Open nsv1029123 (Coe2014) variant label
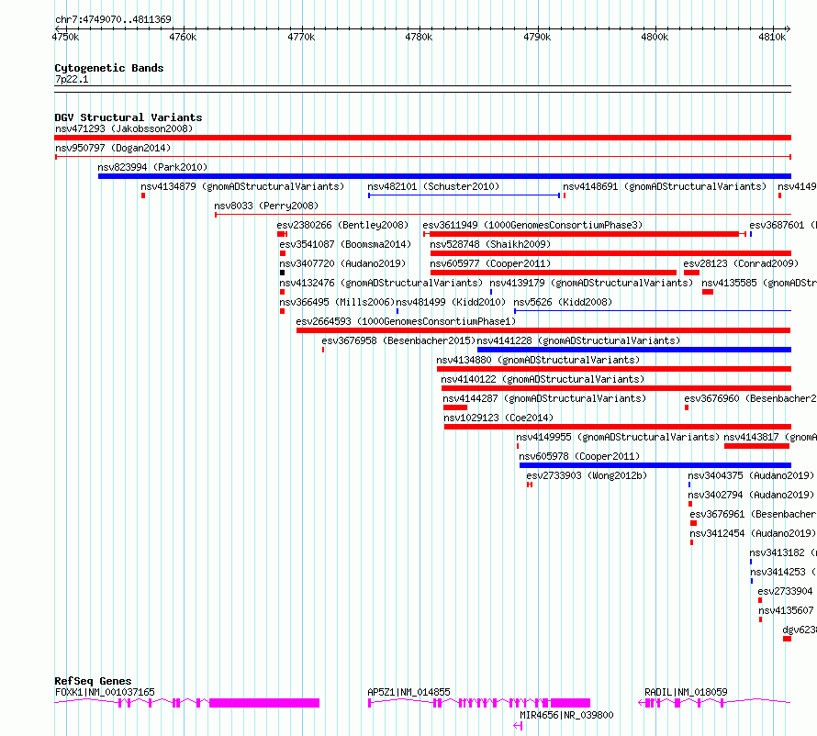 (x=498, y=418)
